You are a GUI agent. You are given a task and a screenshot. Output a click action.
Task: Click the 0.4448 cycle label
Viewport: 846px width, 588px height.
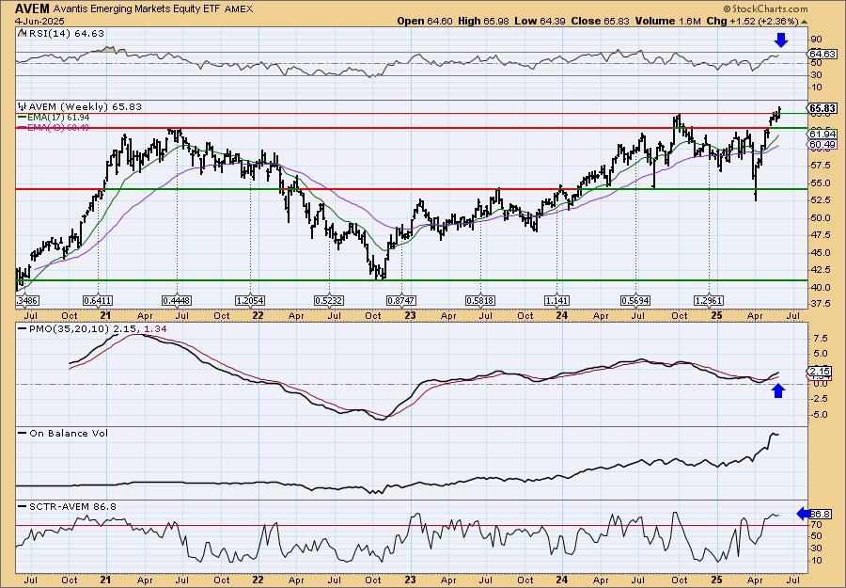[177, 300]
